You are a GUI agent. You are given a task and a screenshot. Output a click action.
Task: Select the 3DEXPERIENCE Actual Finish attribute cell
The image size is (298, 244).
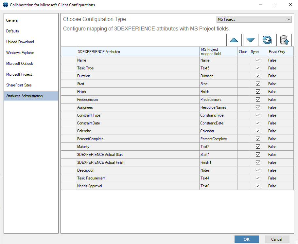point(138,162)
